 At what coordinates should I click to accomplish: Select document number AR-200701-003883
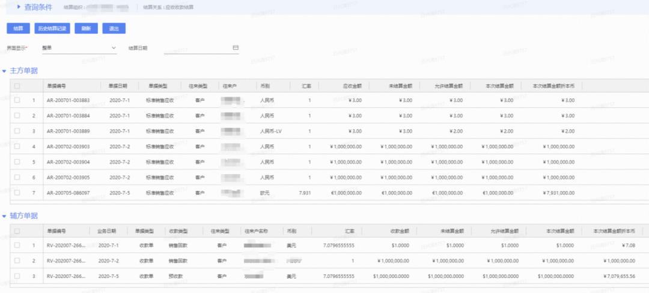pyautogui.click(x=69, y=100)
